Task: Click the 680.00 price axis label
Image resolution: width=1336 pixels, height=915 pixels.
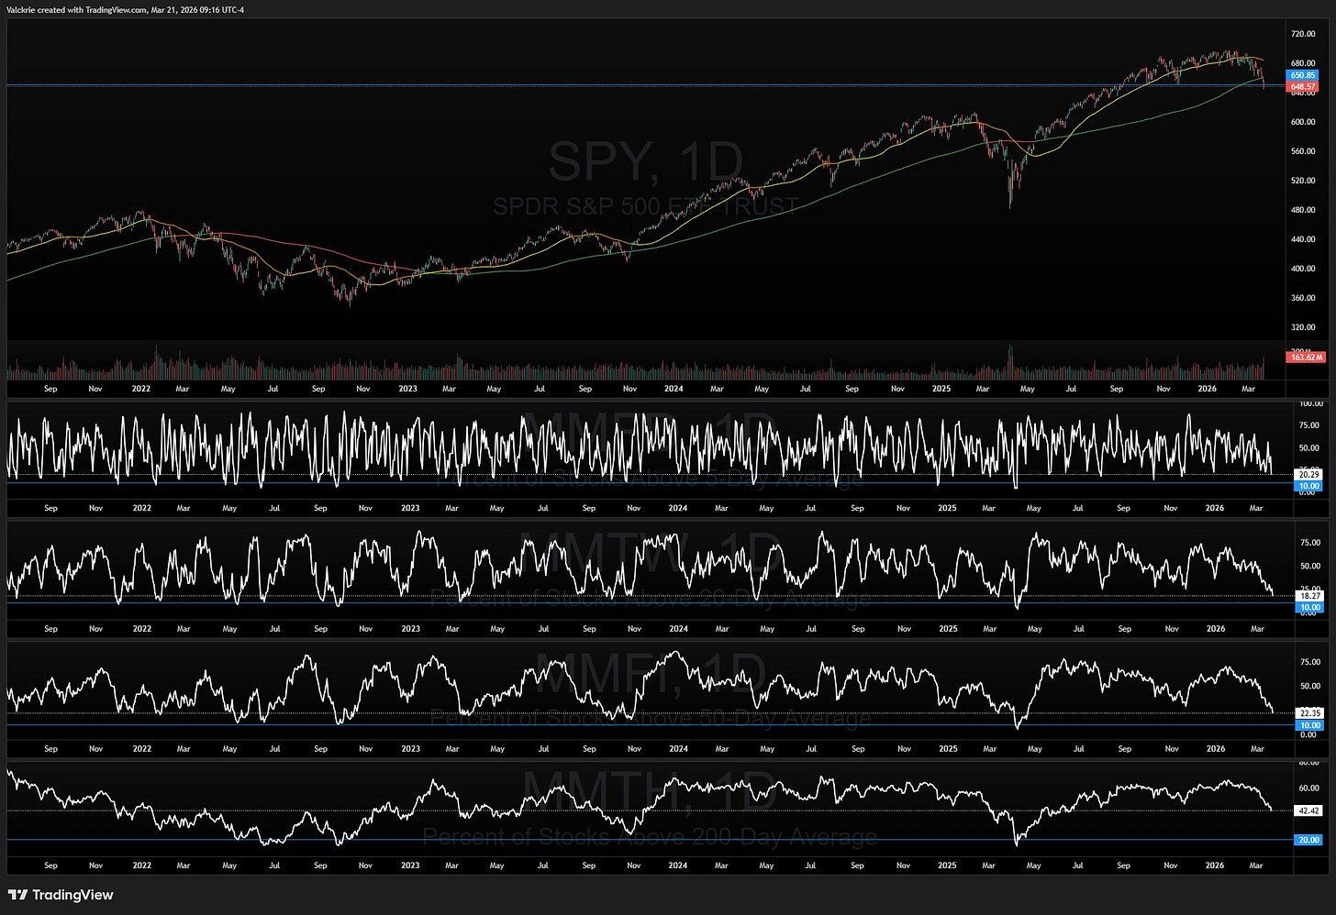Action: 1303,63
